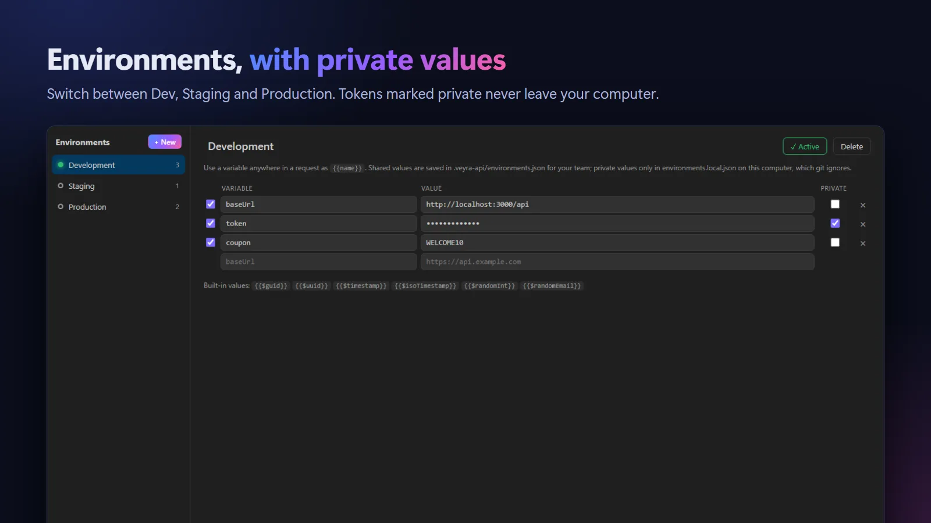Viewport: 931px width, 523px height.
Task: Focus the empty new variable name field
Action: [x=319, y=261]
